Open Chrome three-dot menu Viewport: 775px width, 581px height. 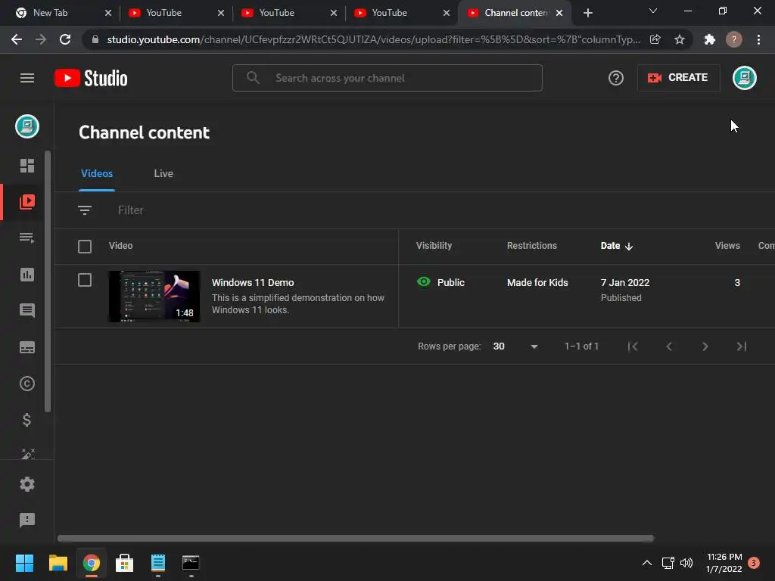click(758, 39)
